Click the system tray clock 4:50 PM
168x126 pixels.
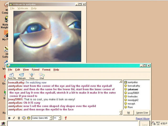pyautogui.click(x=164, y=124)
